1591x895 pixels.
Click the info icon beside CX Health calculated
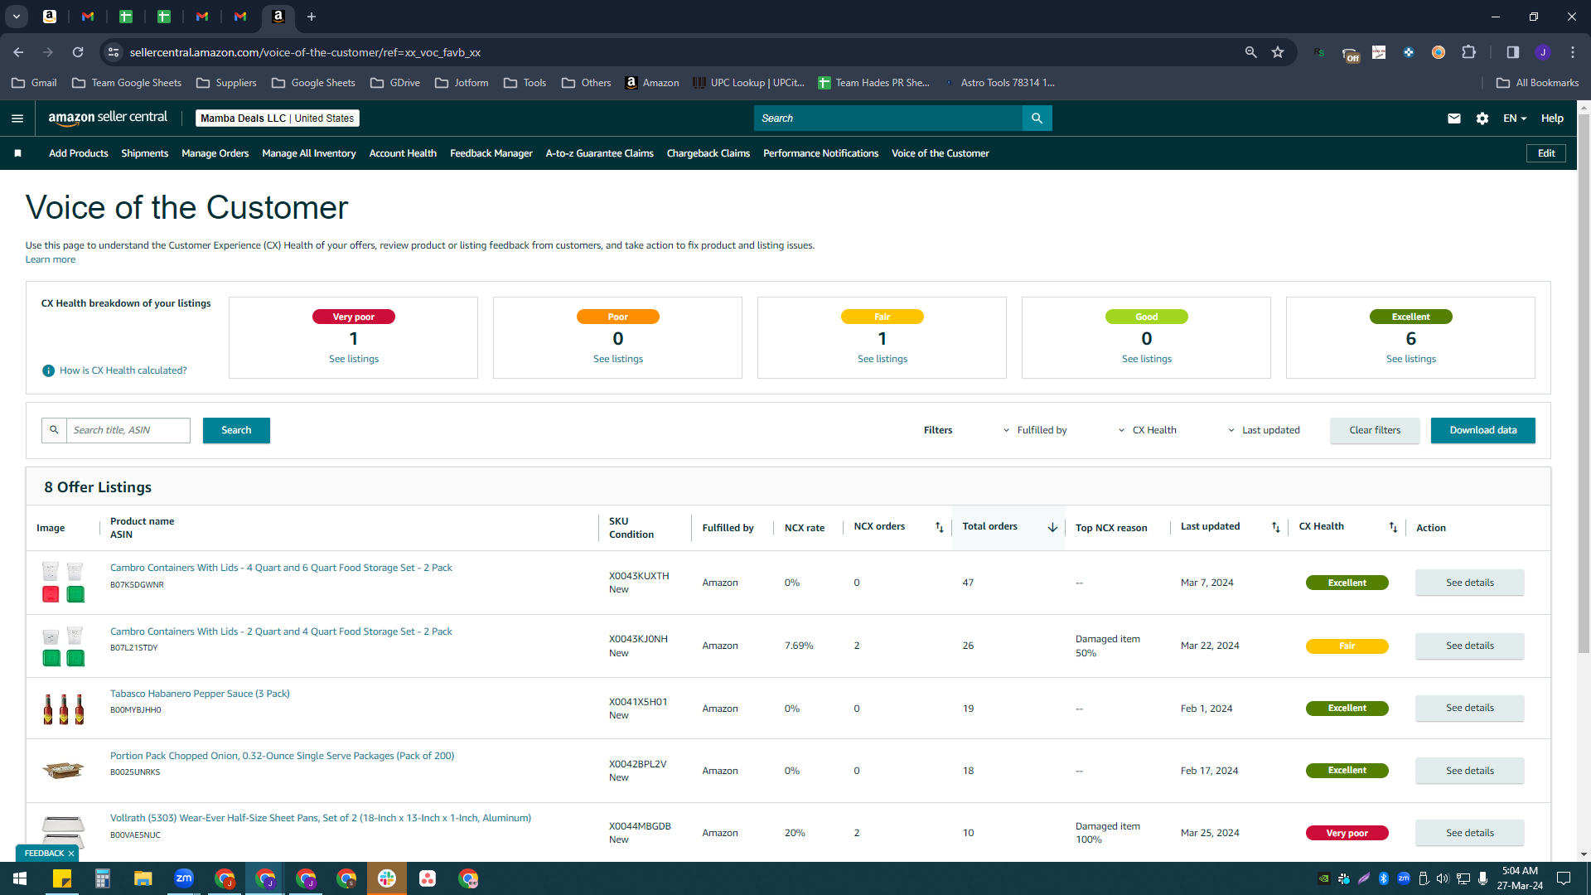tap(48, 370)
